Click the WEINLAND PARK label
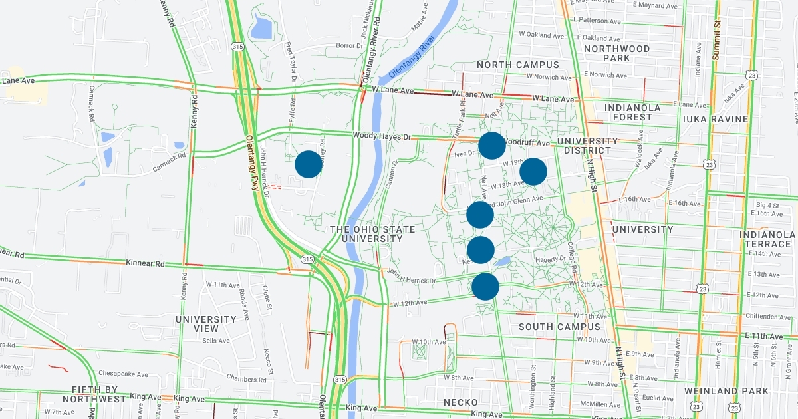 (x=726, y=390)
